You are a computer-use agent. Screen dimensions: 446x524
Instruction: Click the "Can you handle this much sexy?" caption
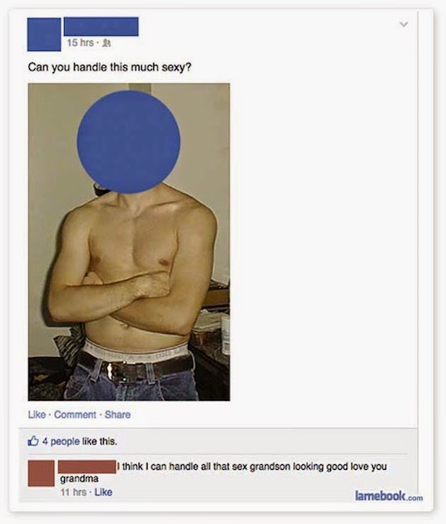pos(109,67)
